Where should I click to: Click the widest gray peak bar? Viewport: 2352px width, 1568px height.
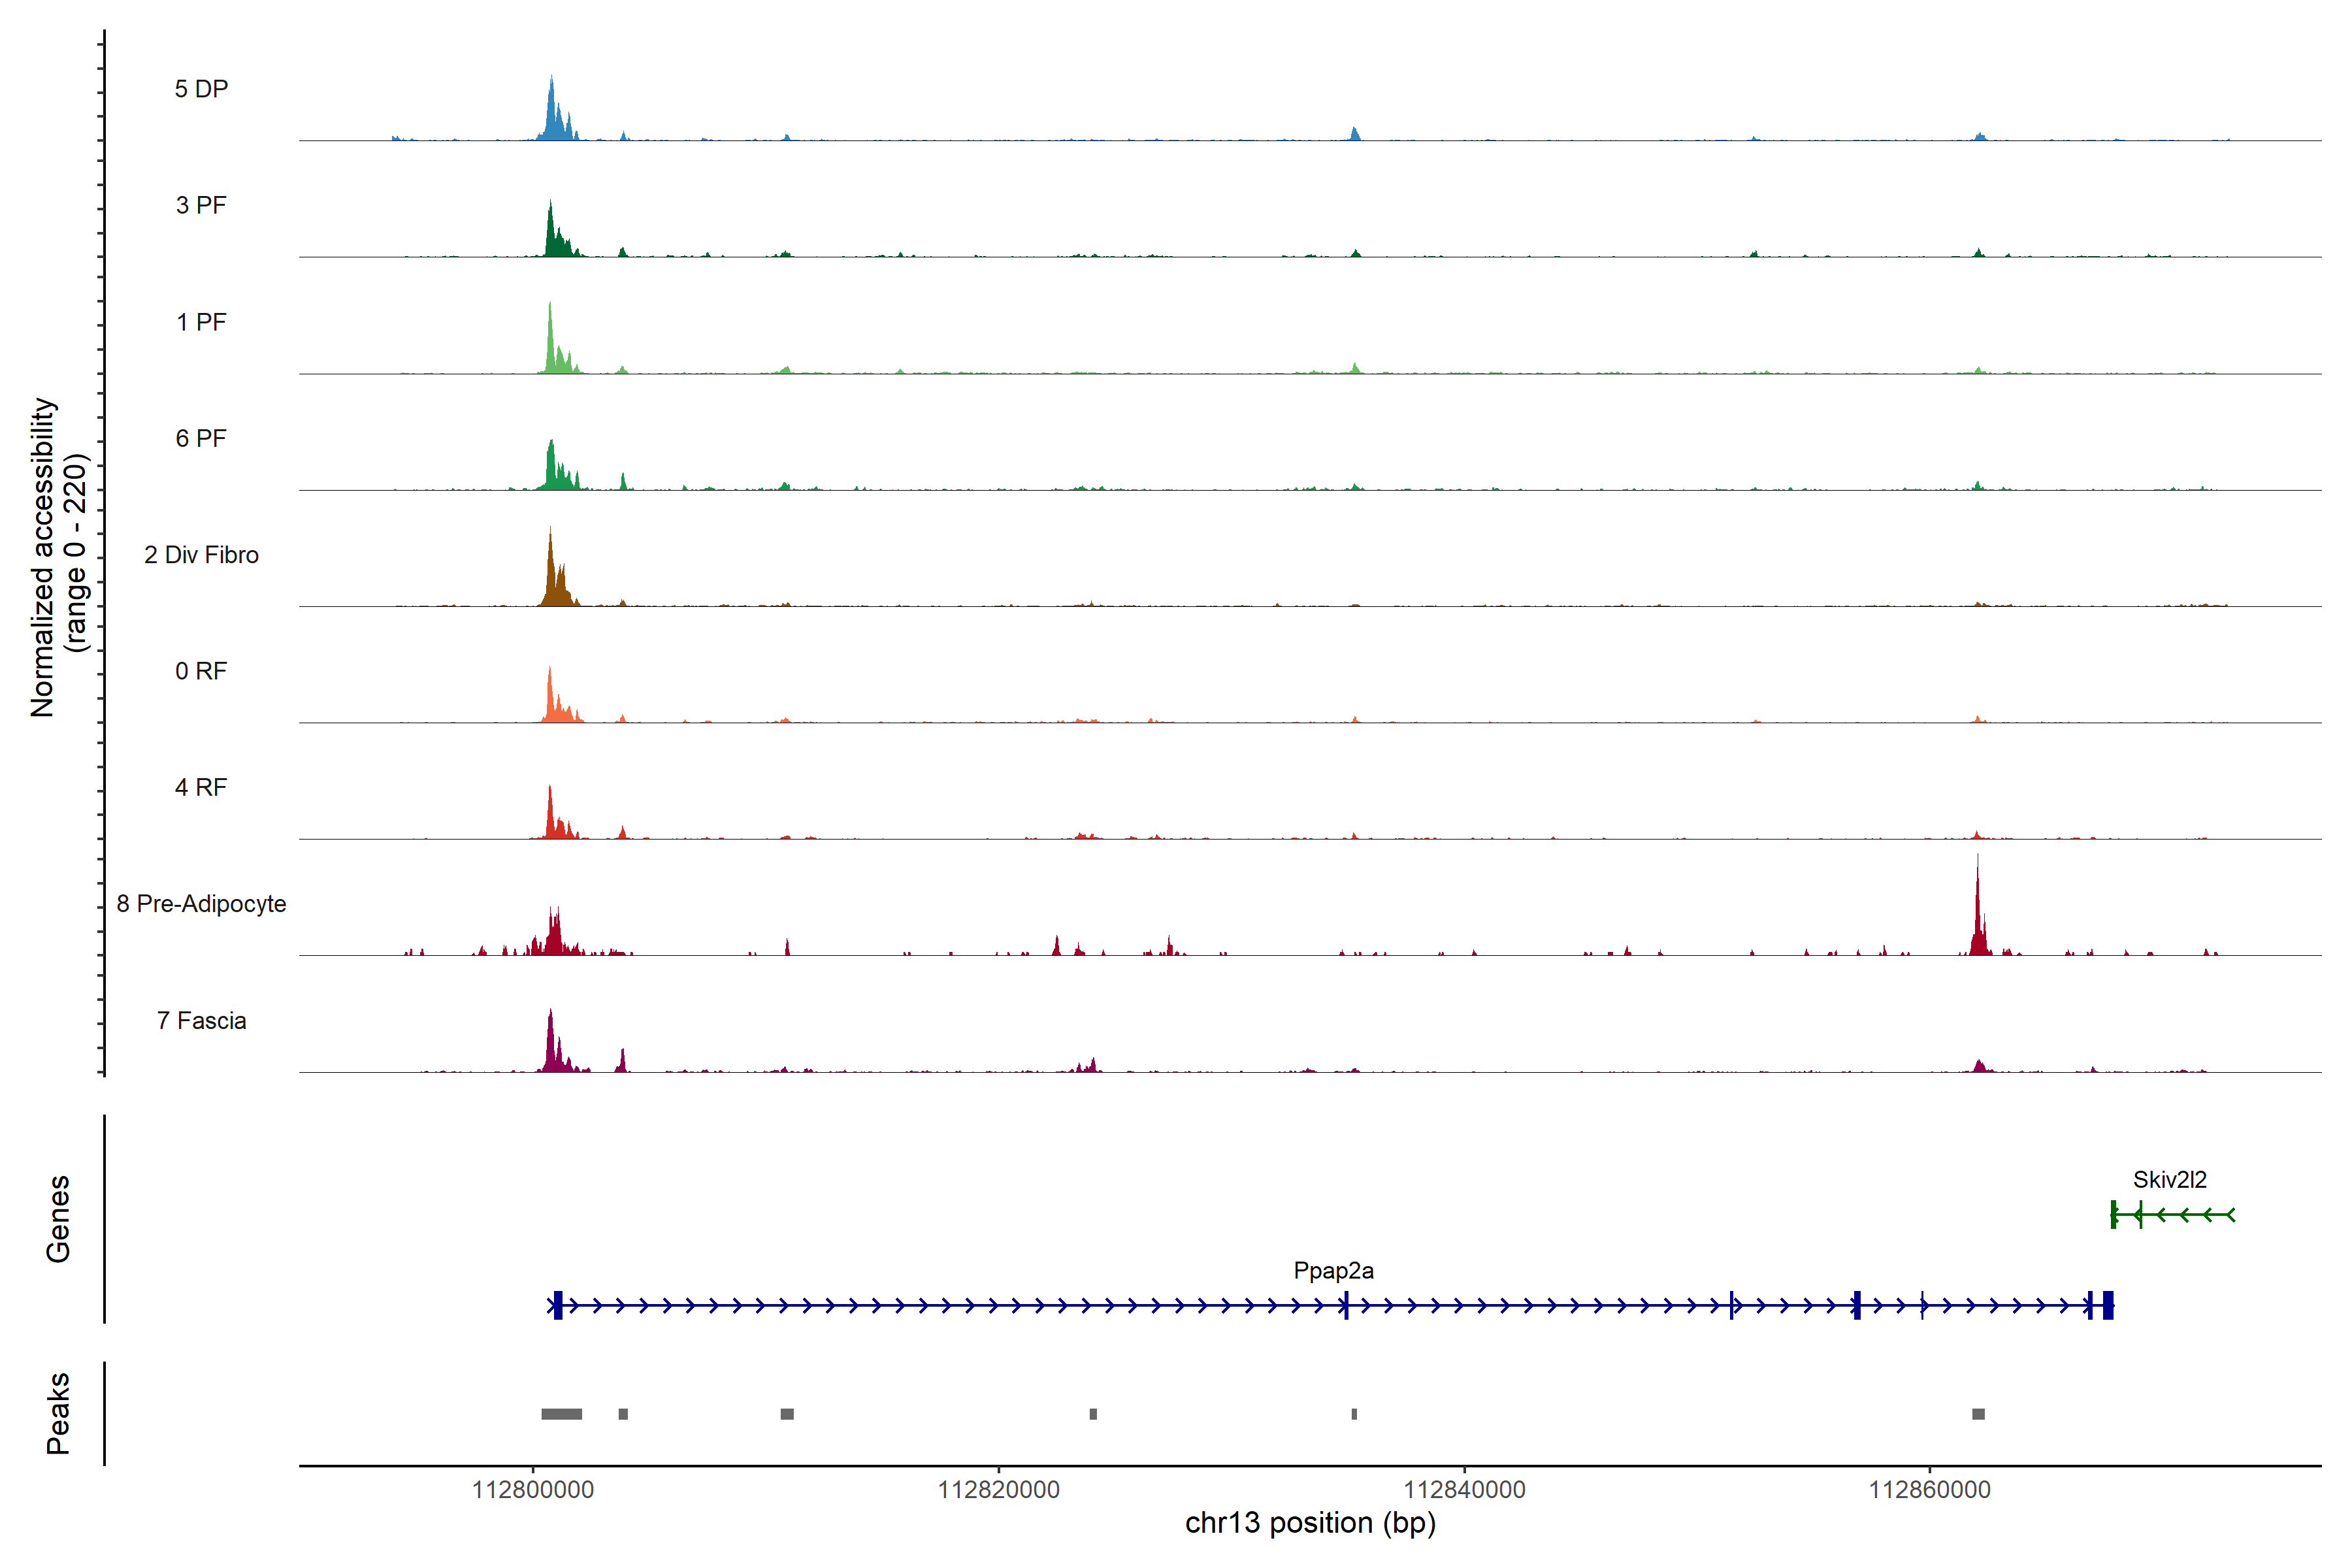tap(561, 1414)
